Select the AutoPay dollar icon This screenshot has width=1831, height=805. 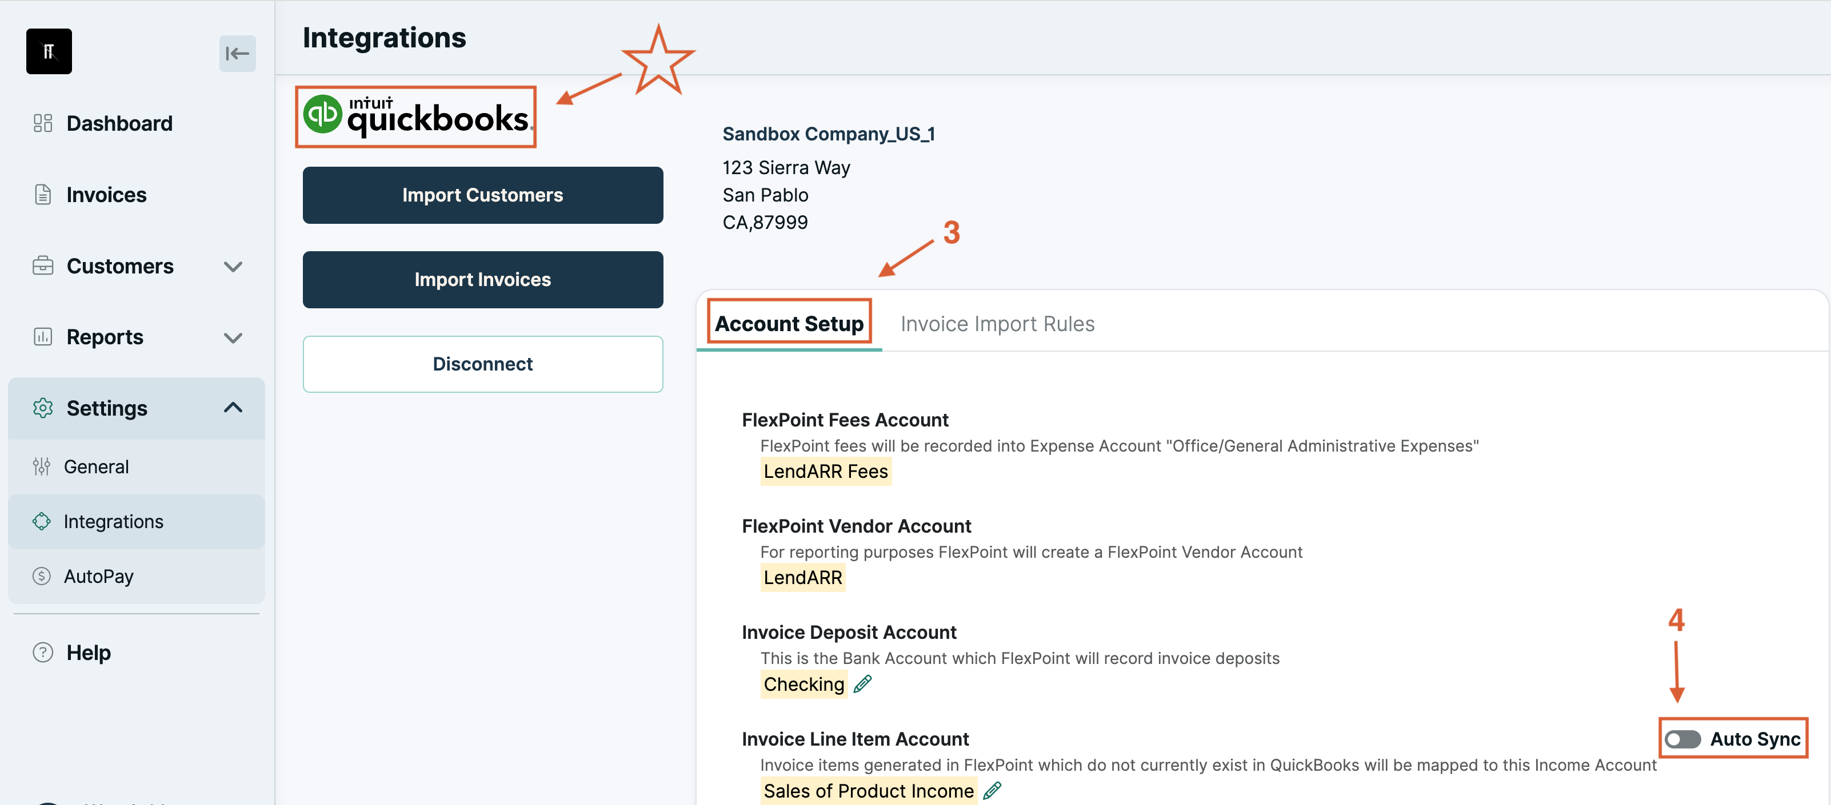(x=42, y=575)
